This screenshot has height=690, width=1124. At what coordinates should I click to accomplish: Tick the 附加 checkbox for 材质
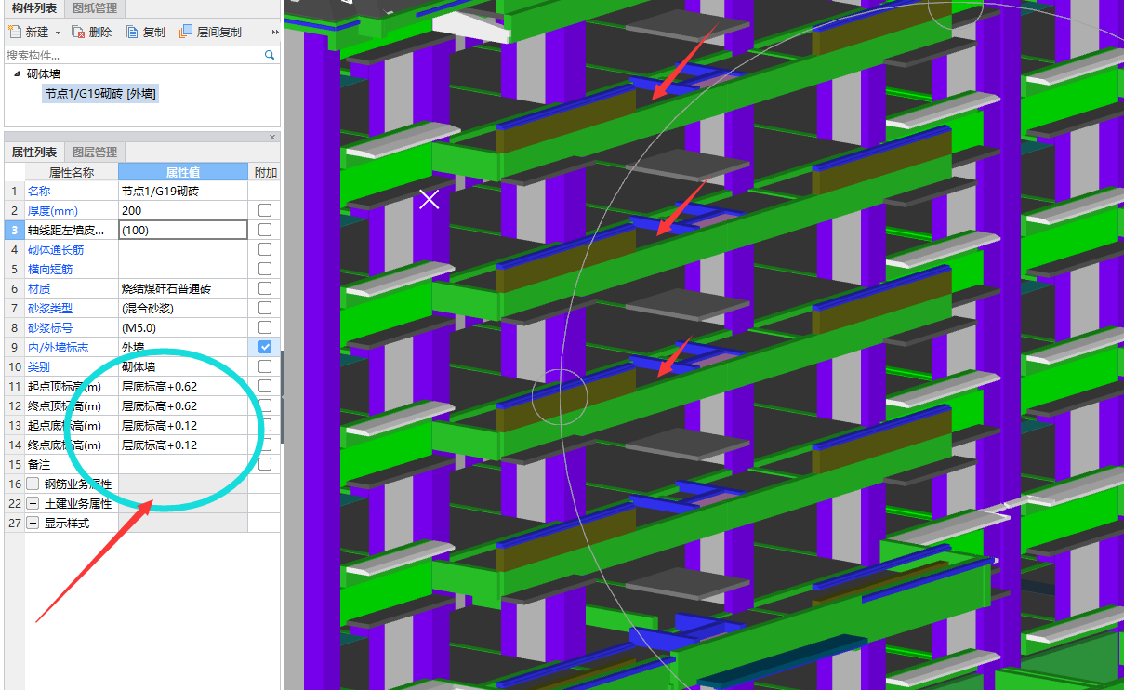[x=265, y=288]
